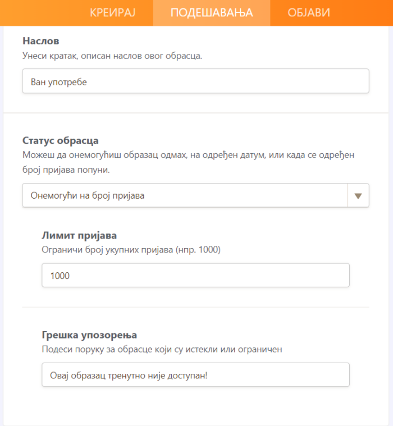The width and height of the screenshot is (393, 426).
Task: Open the ОБЈАВИ tab
Action: click(x=309, y=12)
